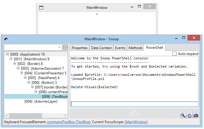Viewport: 204px width, 129px height.
Task: Click the power icon button
Action: [x=189, y=115]
